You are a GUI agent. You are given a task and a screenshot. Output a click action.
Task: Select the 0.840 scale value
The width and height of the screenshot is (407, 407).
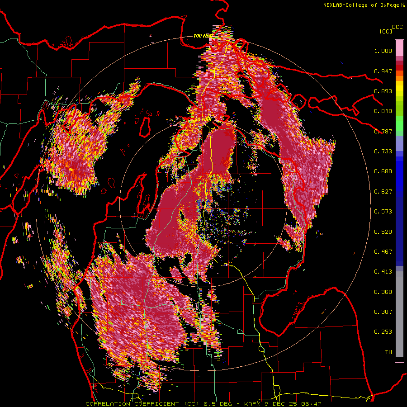click(383, 111)
